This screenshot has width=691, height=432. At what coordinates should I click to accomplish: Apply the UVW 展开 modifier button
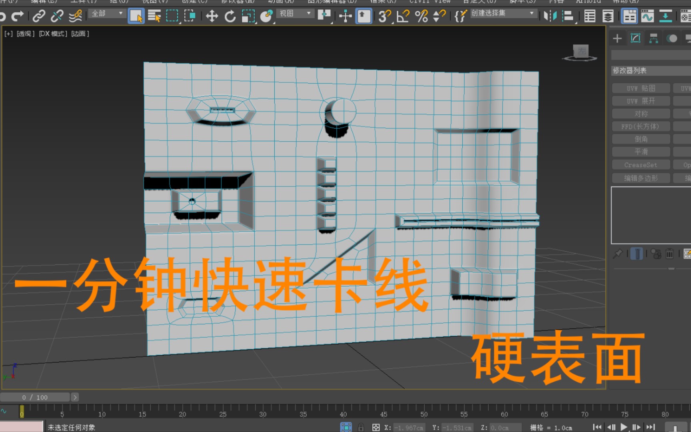pos(641,100)
